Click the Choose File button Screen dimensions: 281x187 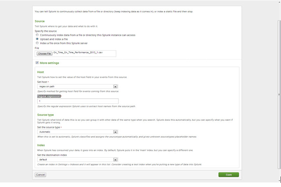(44, 54)
